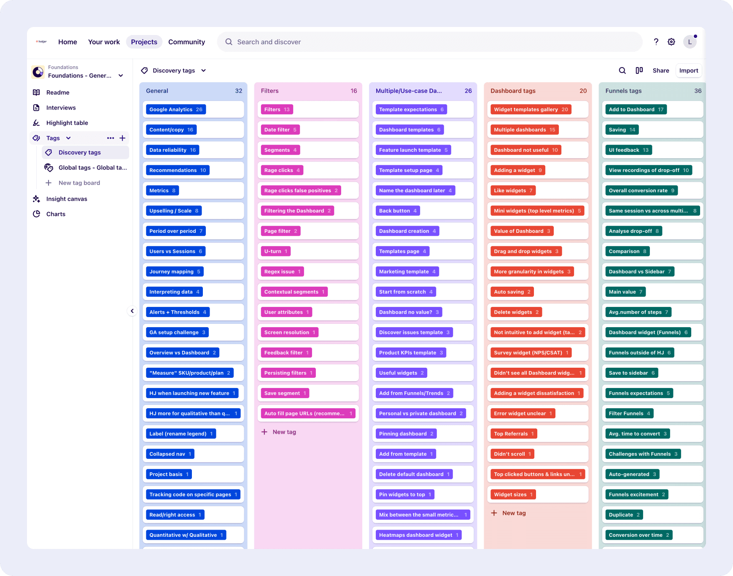733x576 pixels.
Task: Click Discovery tags sidebar tag icon
Action: click(x=49, y=152)
